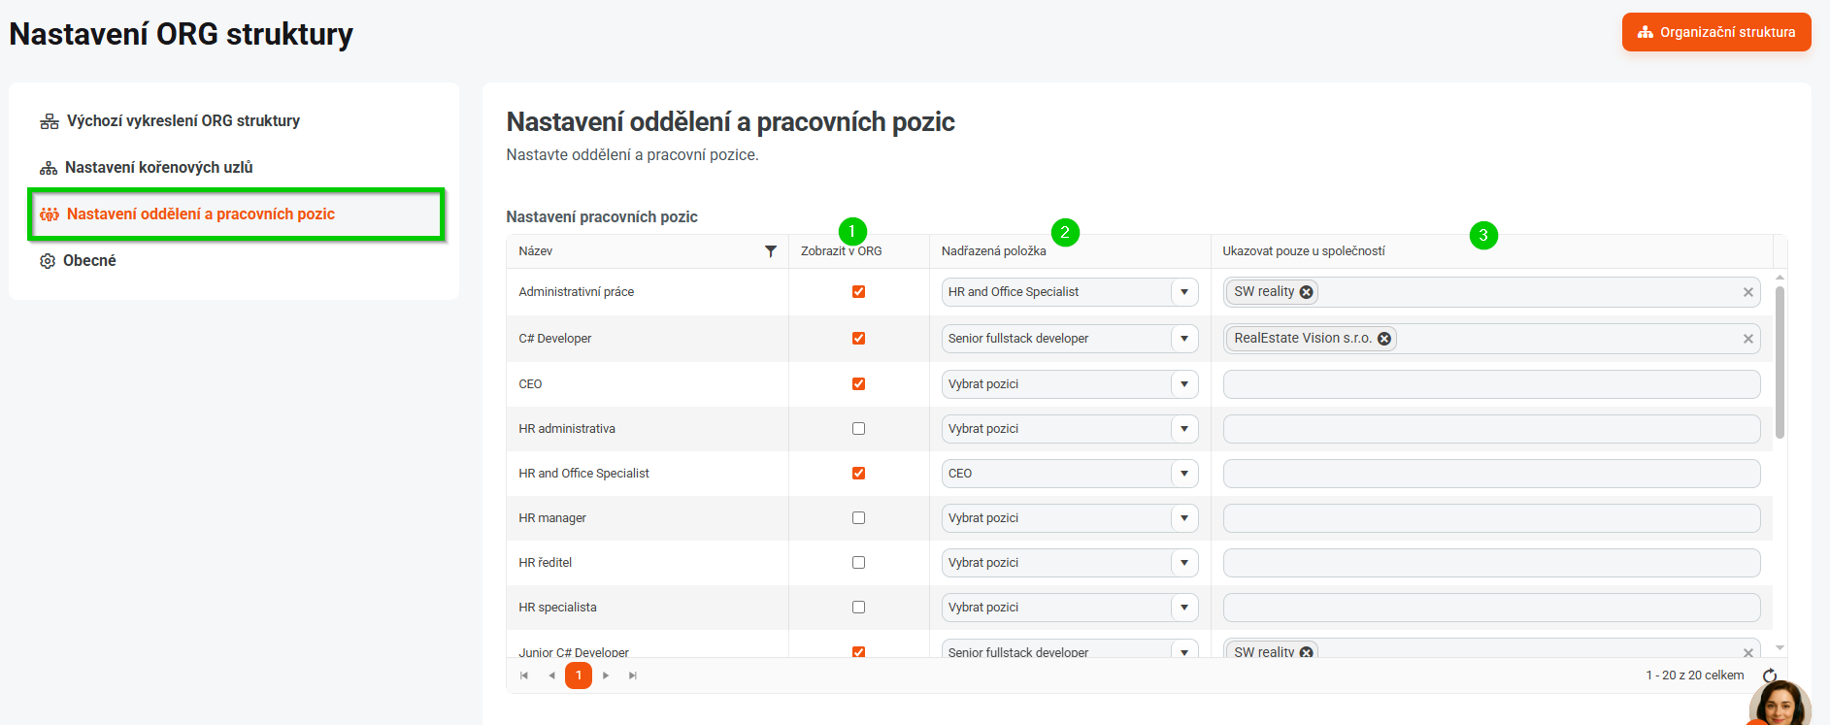
Task: Open the Obecné settings section
Action: click(x=89, y=261)
